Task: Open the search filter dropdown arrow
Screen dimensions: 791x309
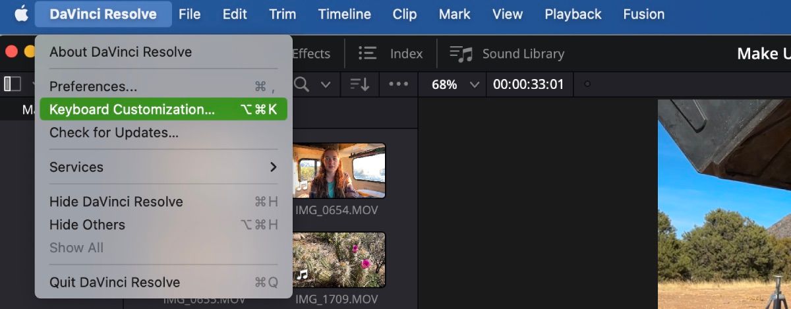Action: pyautogui.click(x=325, y=84)
